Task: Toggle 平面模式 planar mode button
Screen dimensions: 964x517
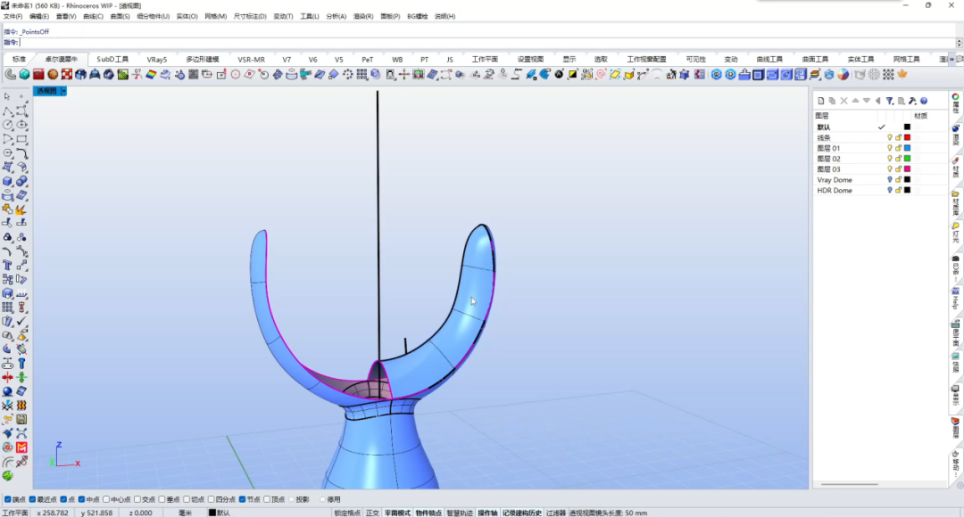Action: tap(397, 513)
